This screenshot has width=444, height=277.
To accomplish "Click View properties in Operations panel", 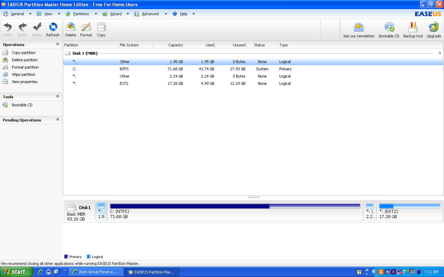I will click(x=24, y=82).
